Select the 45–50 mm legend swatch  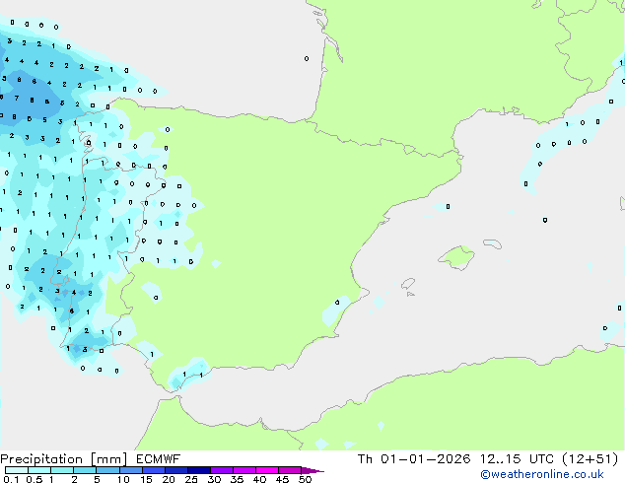coord(290,470)
